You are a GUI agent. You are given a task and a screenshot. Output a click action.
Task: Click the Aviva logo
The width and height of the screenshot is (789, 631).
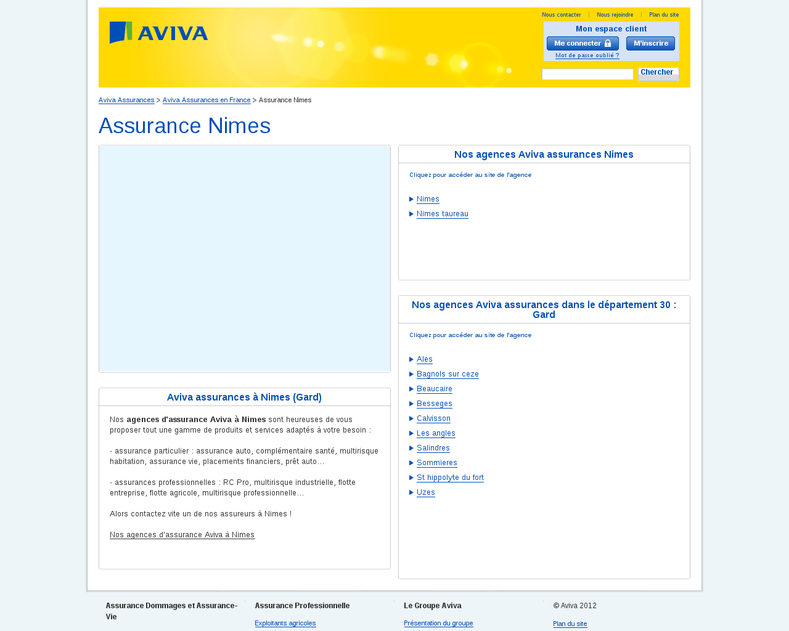(158, 33)
